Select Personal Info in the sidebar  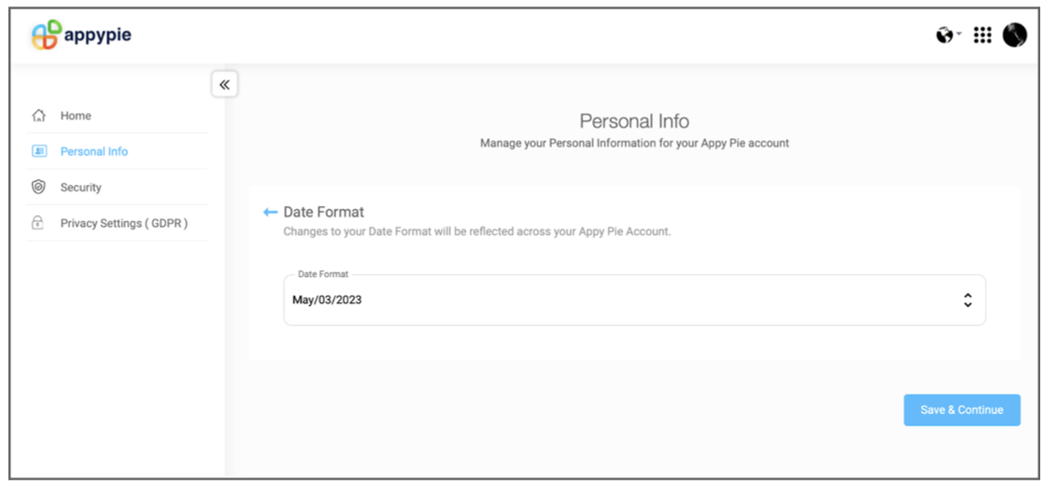coord(94,151)
